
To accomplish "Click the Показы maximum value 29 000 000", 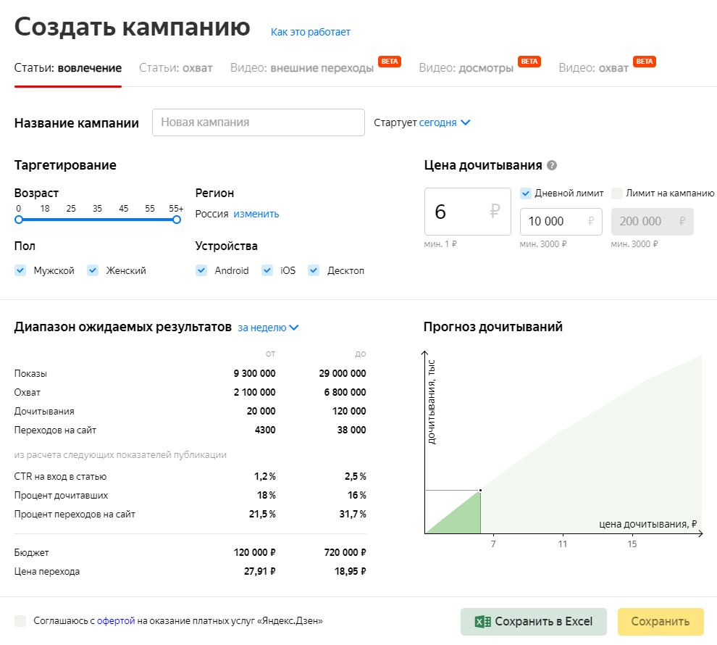I will (x=343, y=373).
